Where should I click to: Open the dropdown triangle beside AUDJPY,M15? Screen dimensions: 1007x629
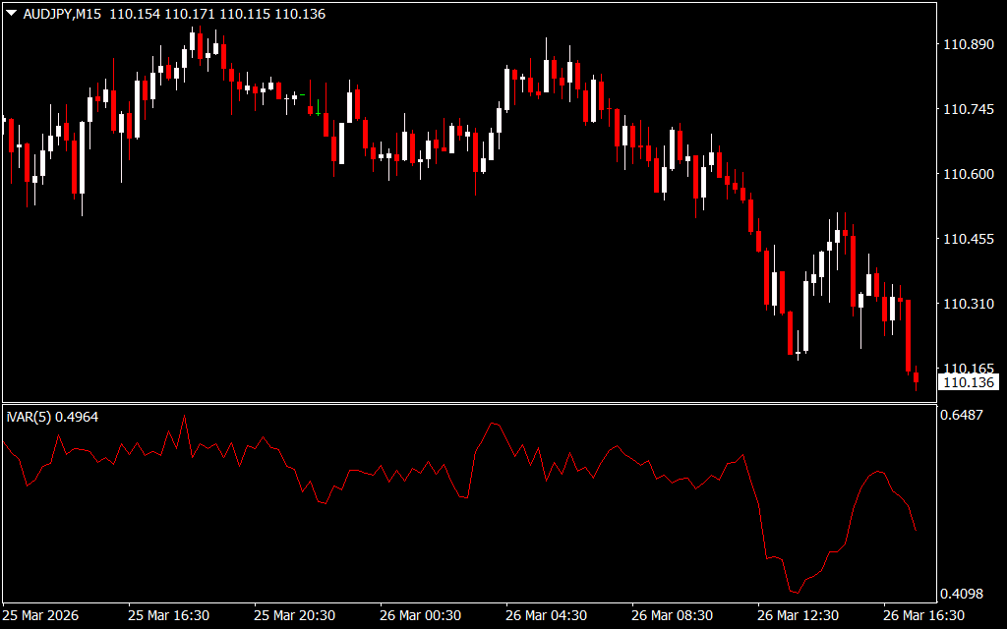11,15
